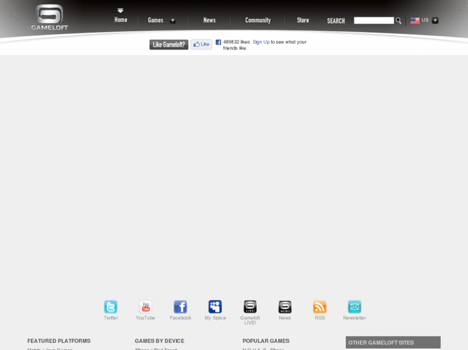Click the Gameloft logo
The width and height of the screenshot is (468, 350).
(x=50, y=17)
